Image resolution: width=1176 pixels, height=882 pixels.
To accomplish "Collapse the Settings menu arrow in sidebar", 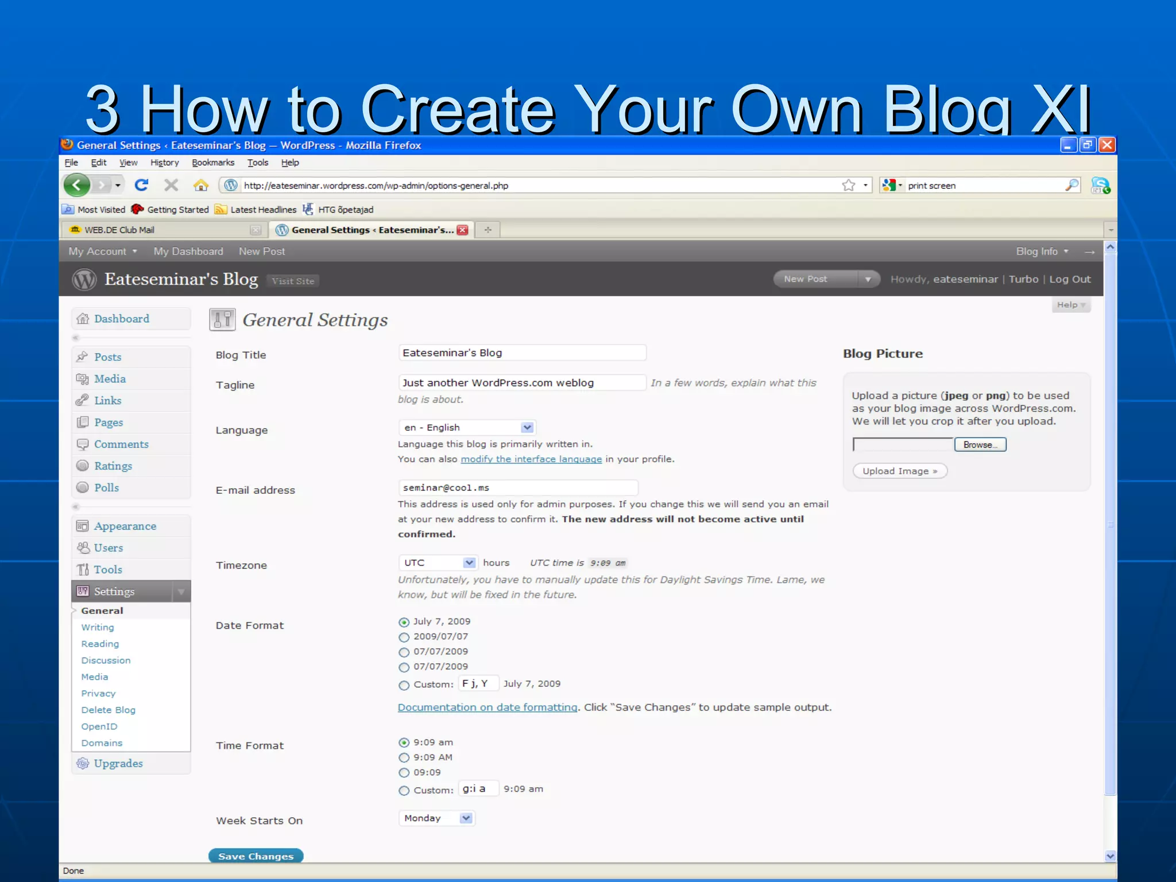I will tap(181, 591).
